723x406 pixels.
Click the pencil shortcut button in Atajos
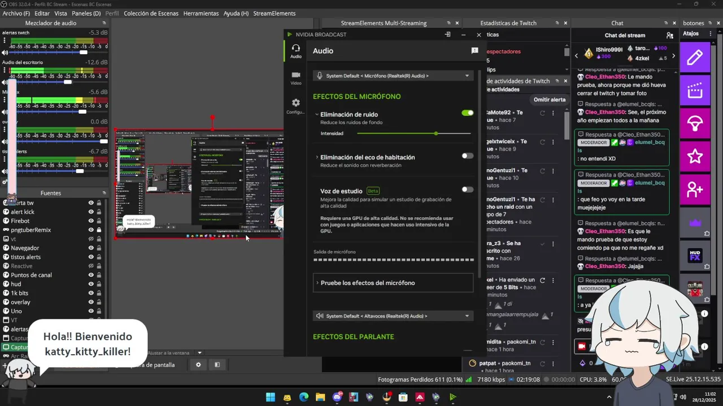(x=695, y=58)
